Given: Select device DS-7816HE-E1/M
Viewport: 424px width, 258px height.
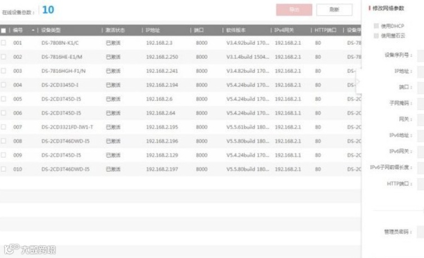Looking at the screenshot, I should click(x=62, y=57).
